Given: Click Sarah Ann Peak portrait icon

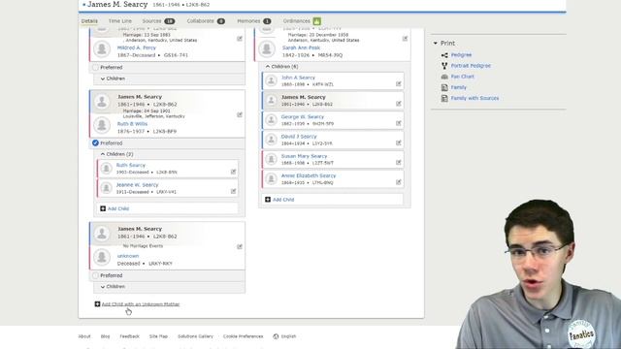Looking at the screenshot, I should 267,49.
